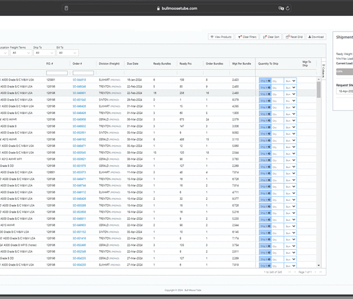Click the grid scrollbar down arrow
This screenshot has height=299, width=353.
319,266
